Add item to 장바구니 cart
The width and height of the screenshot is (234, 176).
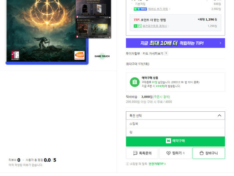209,153
